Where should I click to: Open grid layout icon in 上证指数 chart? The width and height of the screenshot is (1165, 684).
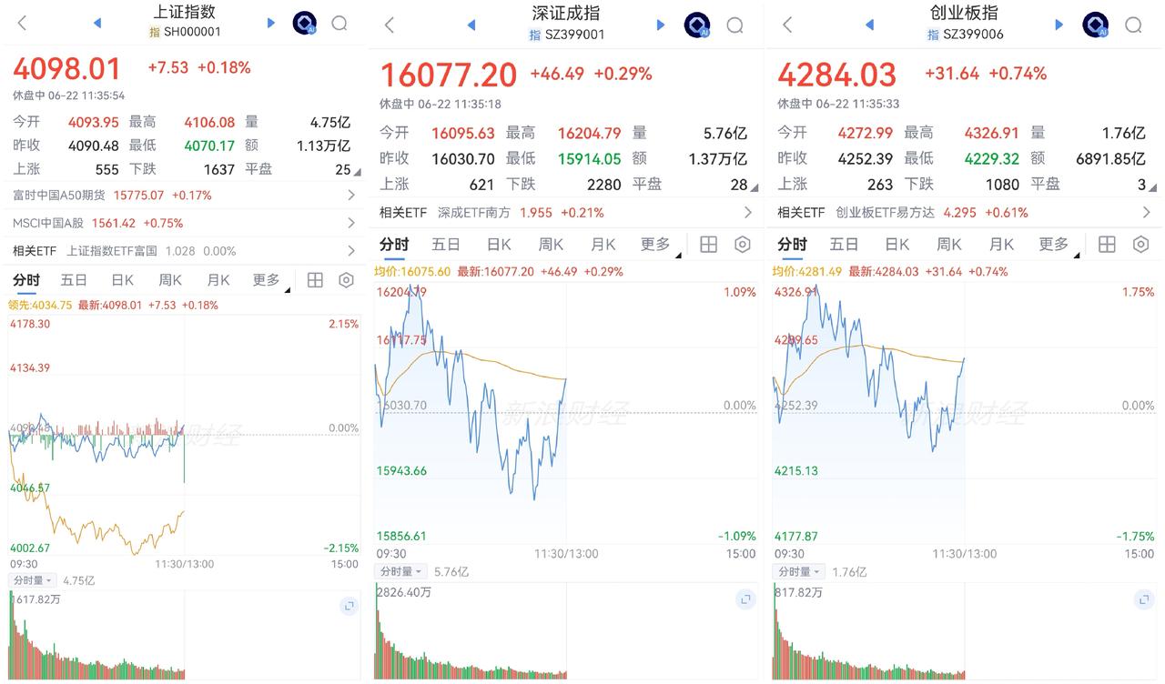tap(315, 280)
